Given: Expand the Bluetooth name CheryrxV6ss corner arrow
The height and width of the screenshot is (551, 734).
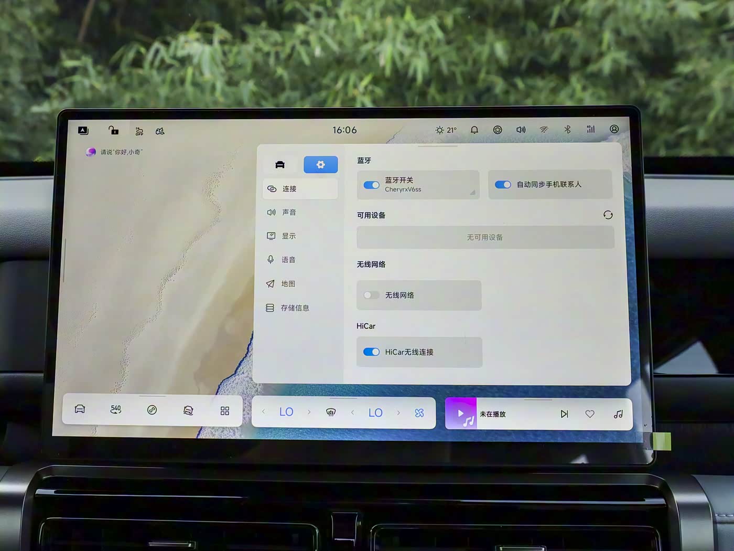Looking at the screenshot, I should coord(472,193).
